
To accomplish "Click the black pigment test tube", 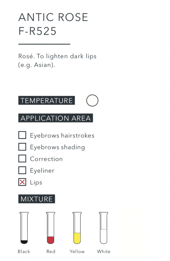I will [24, 228].
